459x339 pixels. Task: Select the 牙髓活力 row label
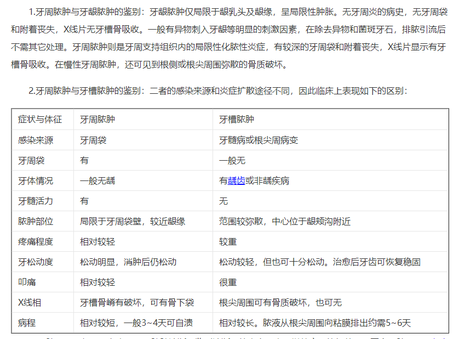pos(36,201)
